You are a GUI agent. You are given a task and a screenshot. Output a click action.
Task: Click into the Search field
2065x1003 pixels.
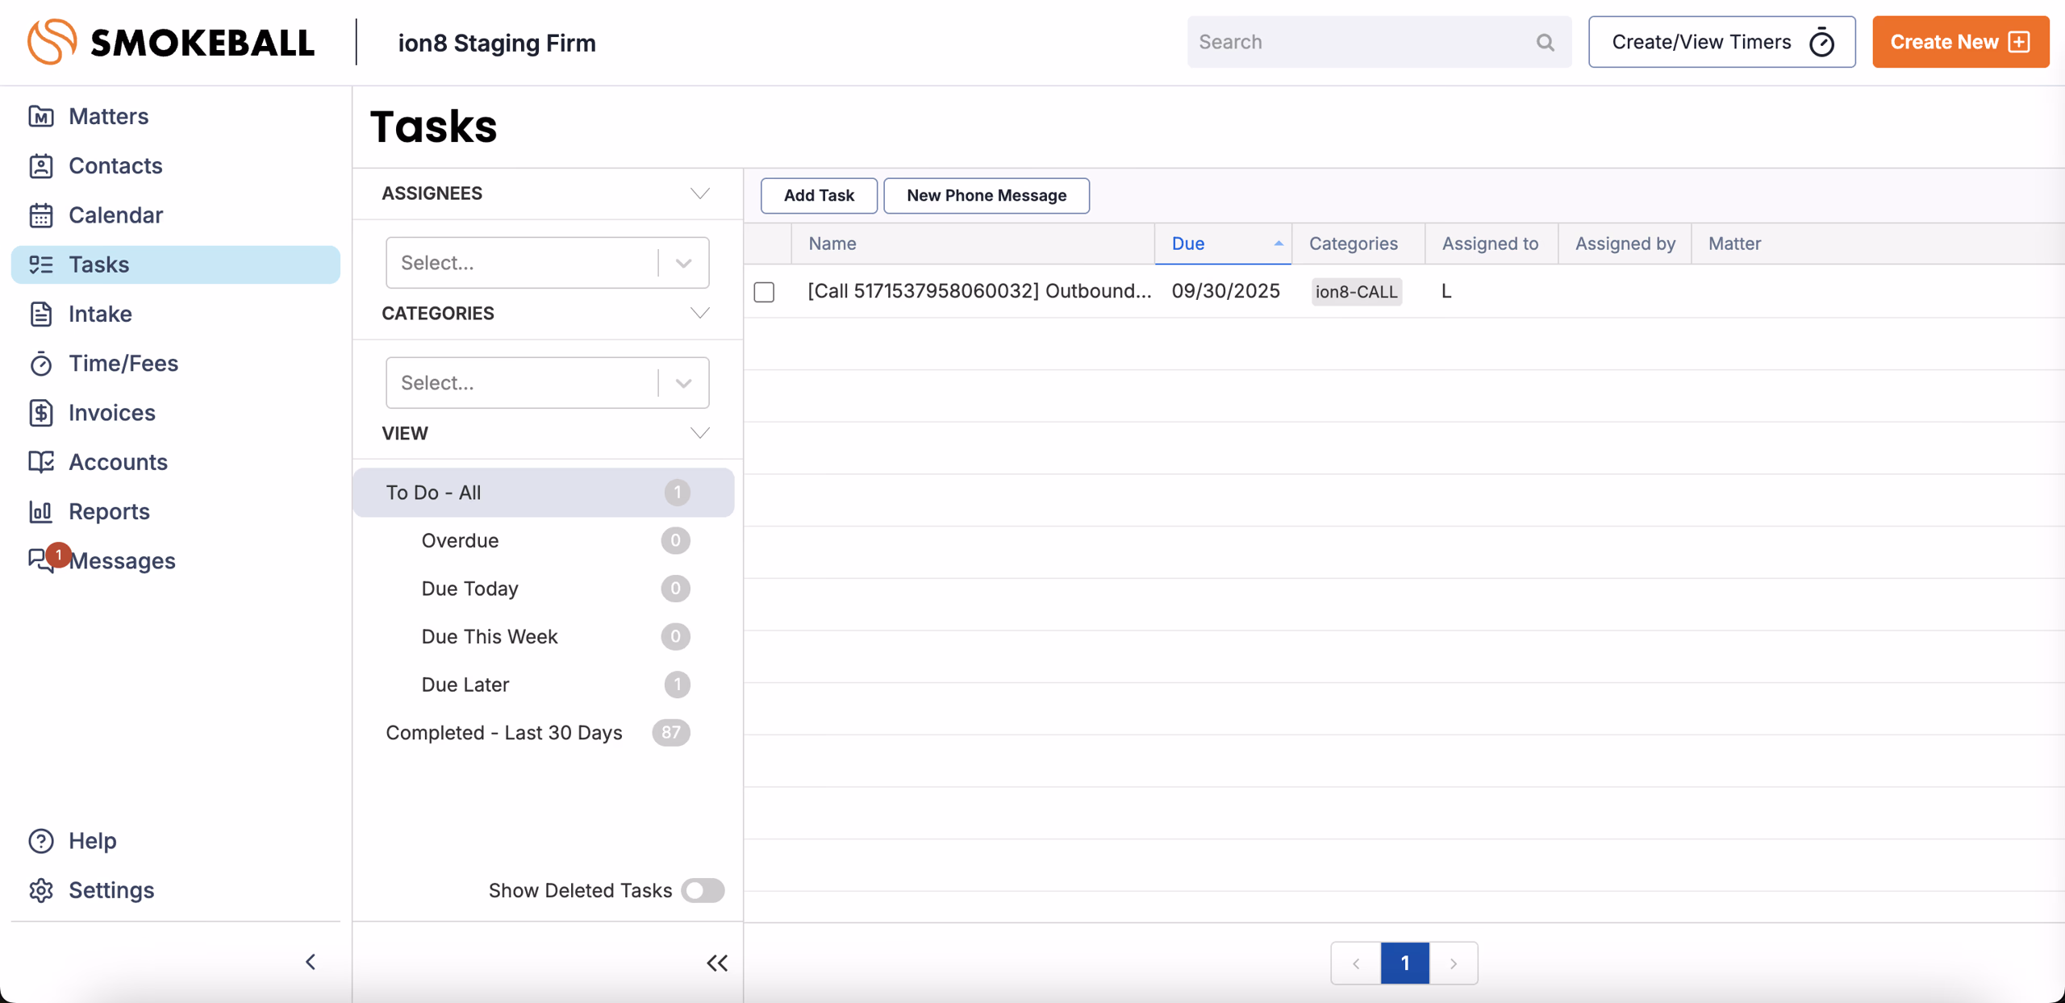coord(1363,42)
